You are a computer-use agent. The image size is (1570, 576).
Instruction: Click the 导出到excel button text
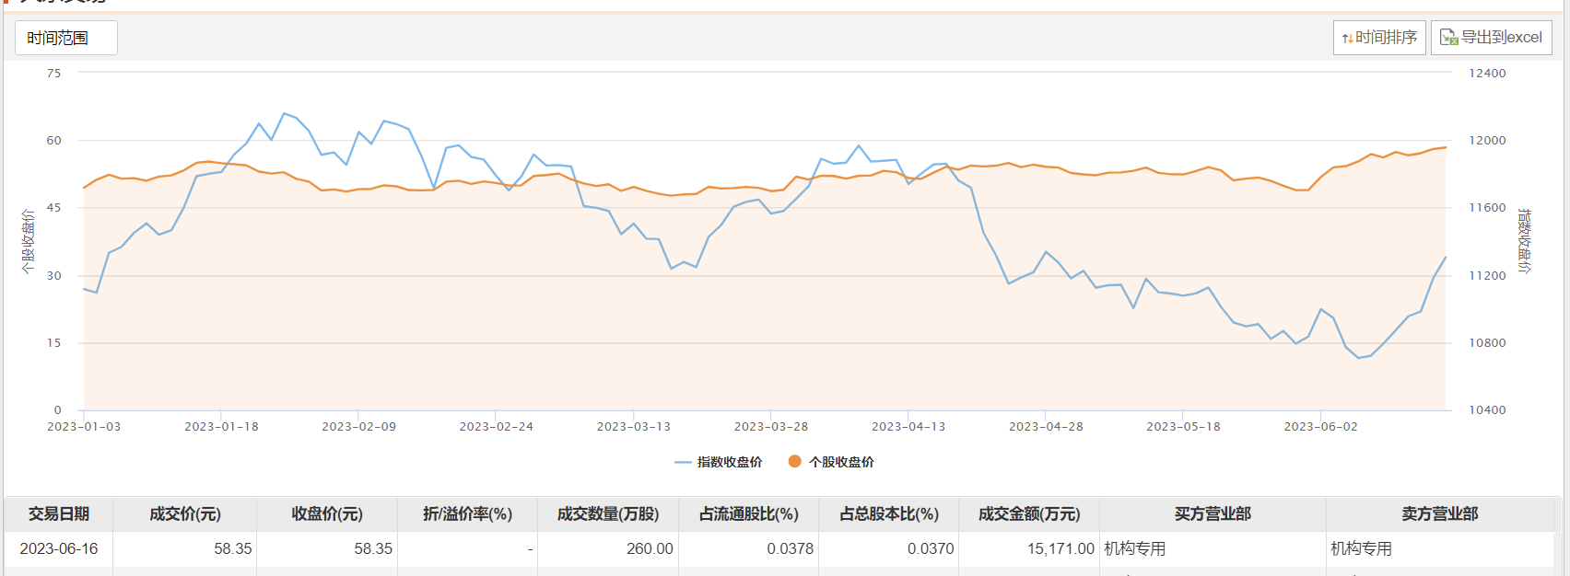pos(1502,38)
